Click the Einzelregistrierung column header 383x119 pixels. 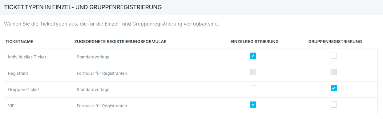click(x=255, y=42)
